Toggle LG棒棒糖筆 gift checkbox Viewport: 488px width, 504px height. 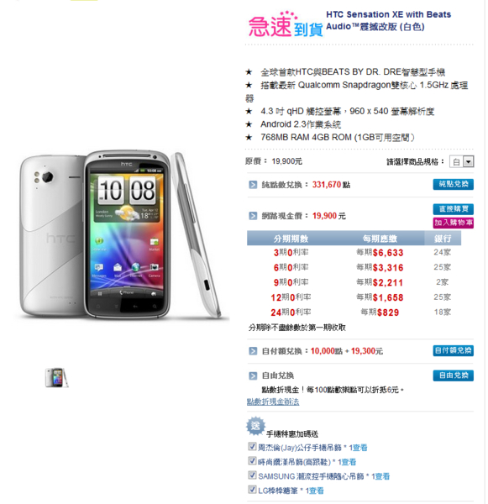tap(252, 490)
